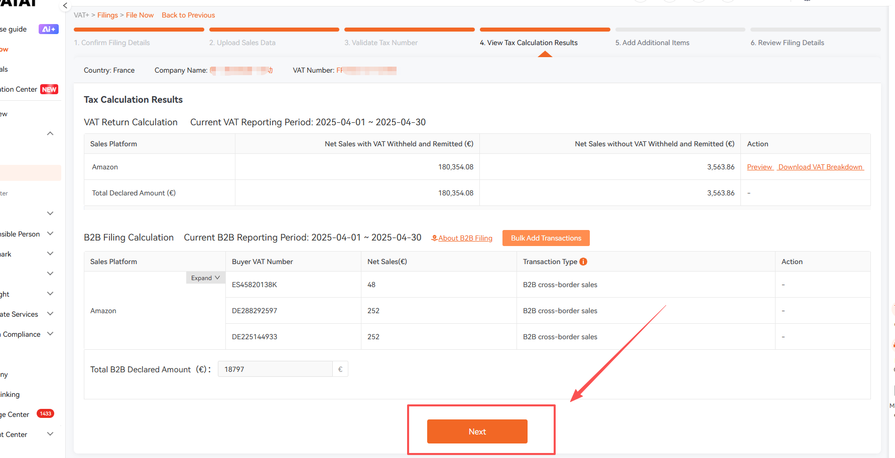Click Net Sales value 48
Screen dimensions: 895x458
point(371,285)
